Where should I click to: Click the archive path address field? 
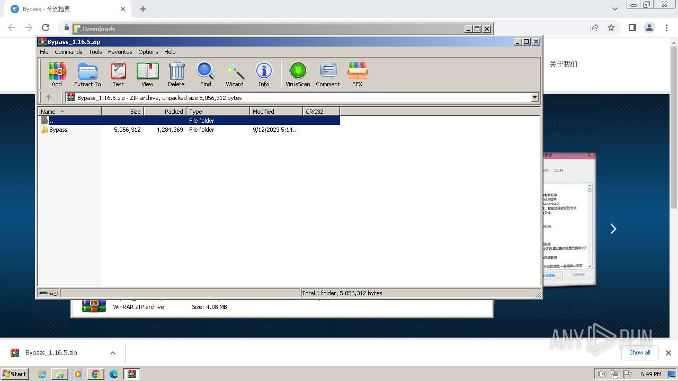(298, 97)
